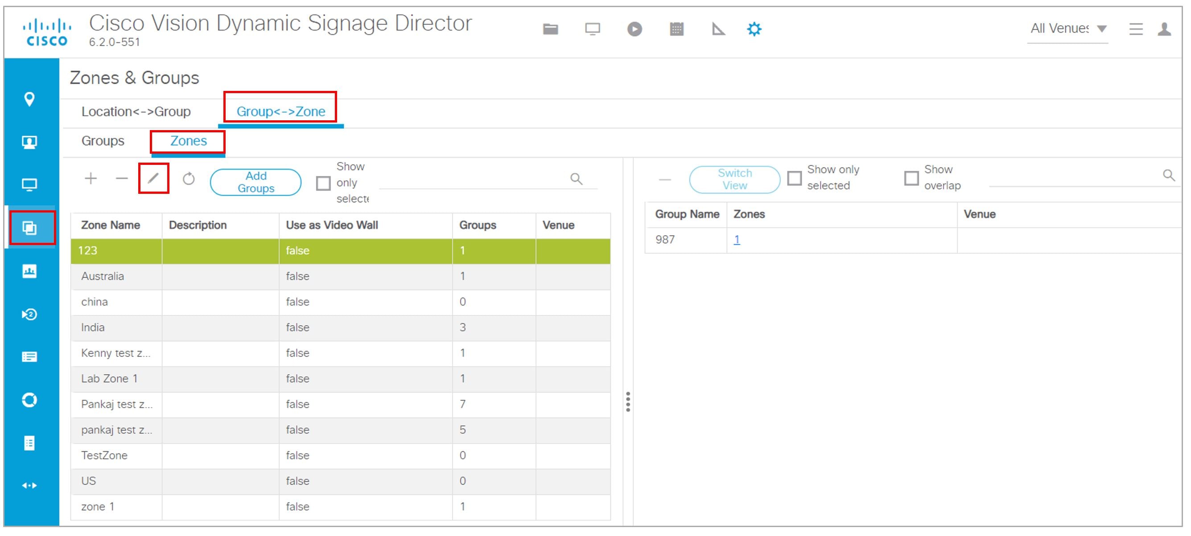Switch to the Location<->Group tab

[x=136, y=111]
